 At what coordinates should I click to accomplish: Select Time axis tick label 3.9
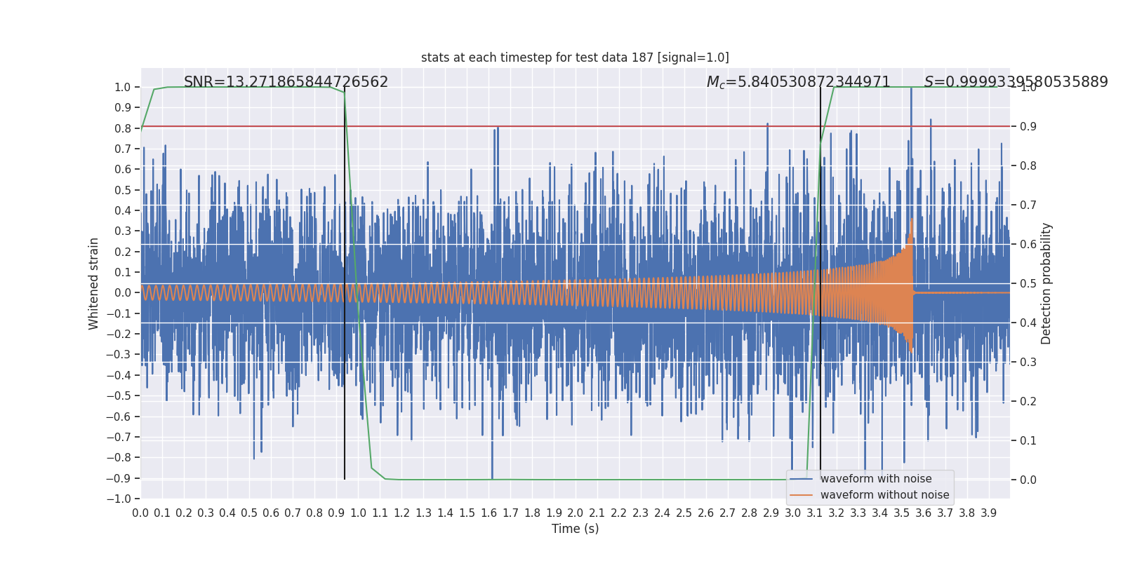989,513
